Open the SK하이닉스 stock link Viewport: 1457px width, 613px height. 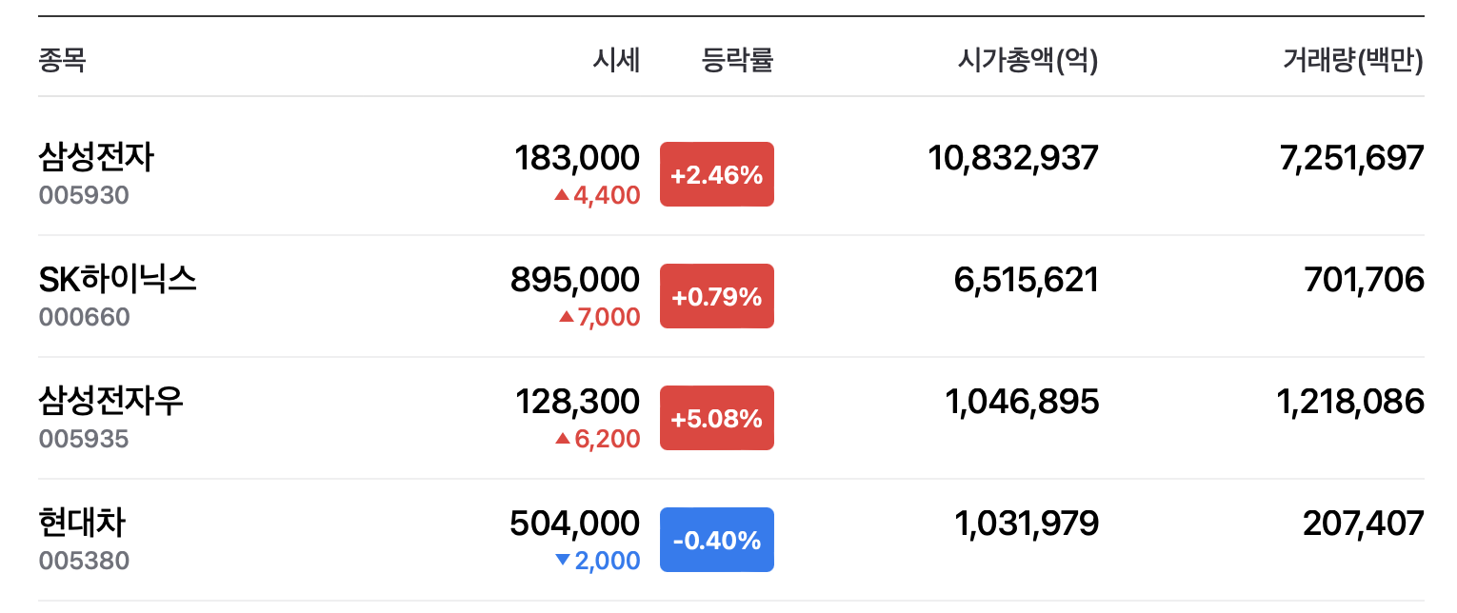pyautogui.click(x=117, y=279)
